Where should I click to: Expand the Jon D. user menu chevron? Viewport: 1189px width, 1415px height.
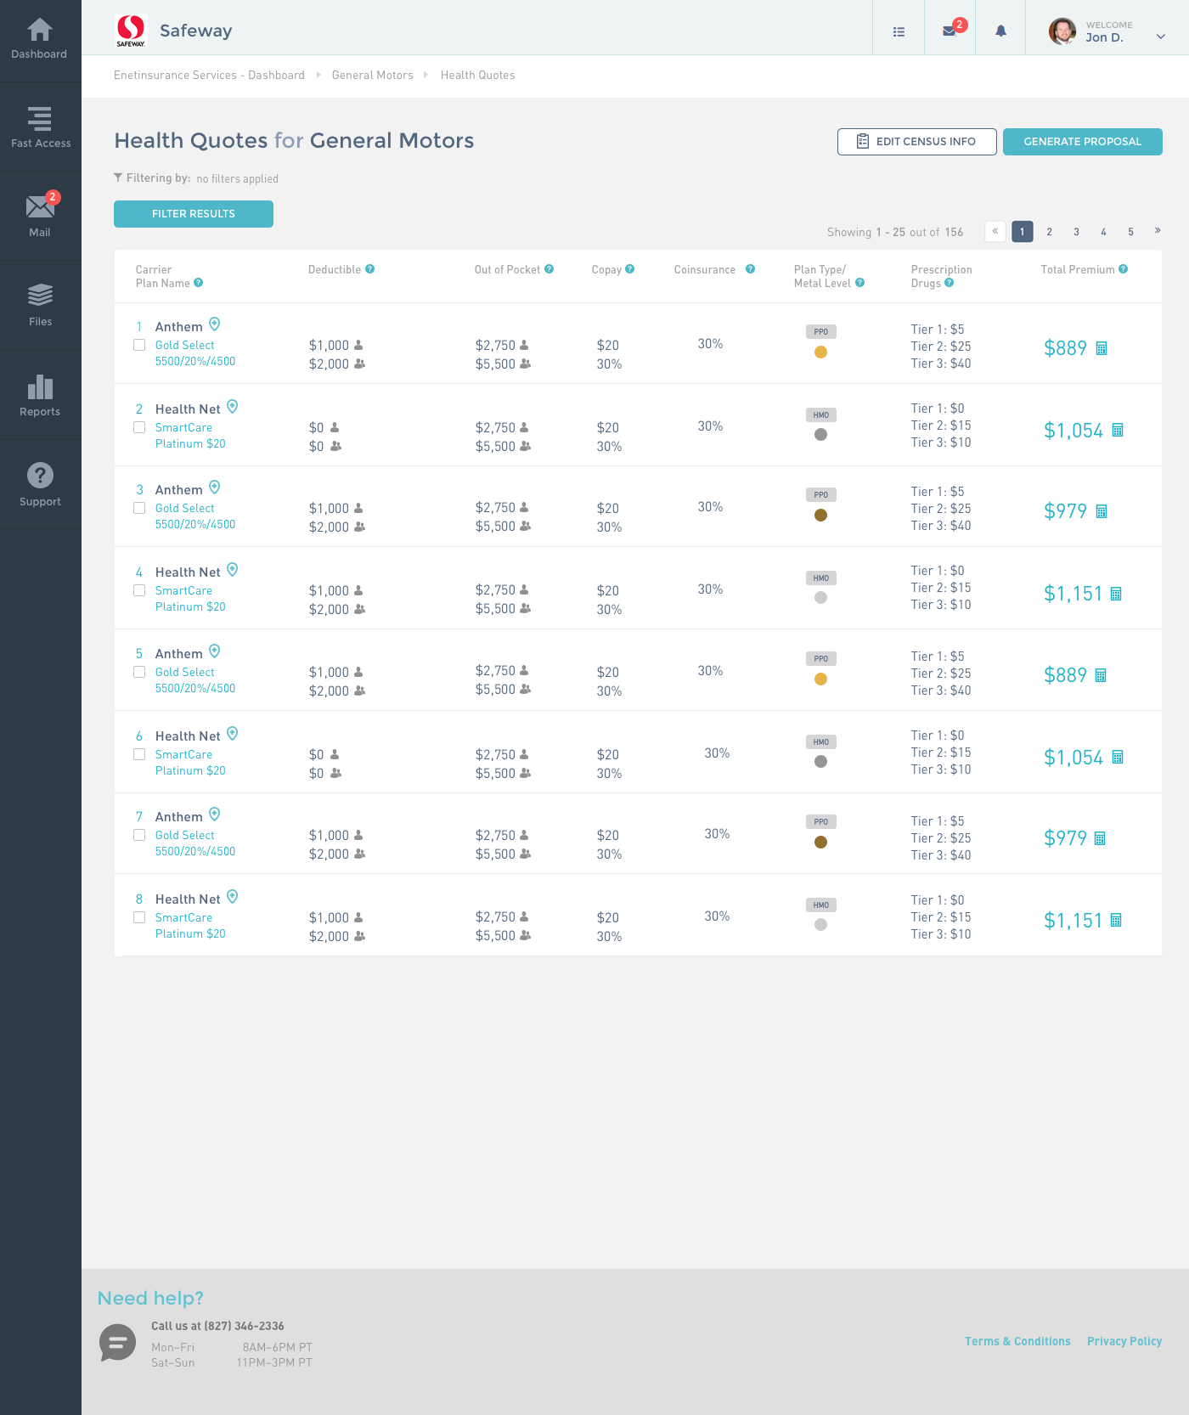(x=1161, y=37)
